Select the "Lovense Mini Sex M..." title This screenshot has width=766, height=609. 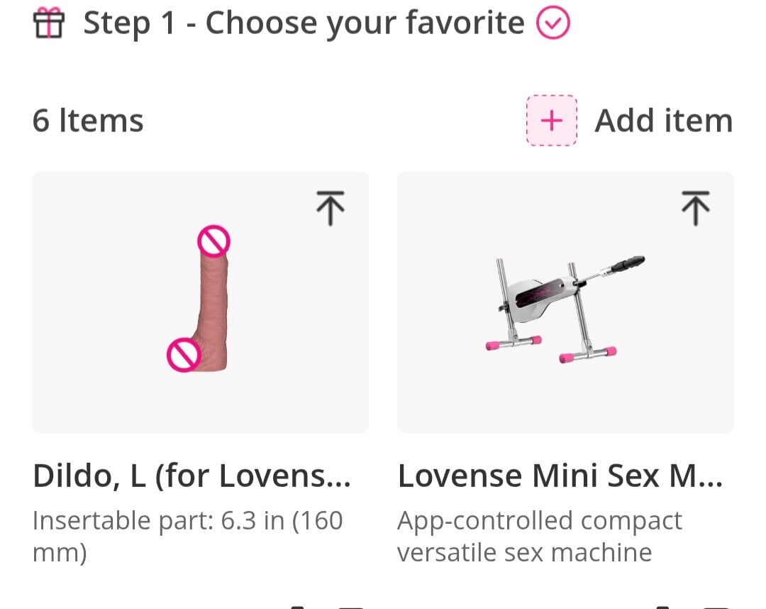(560, 476)
